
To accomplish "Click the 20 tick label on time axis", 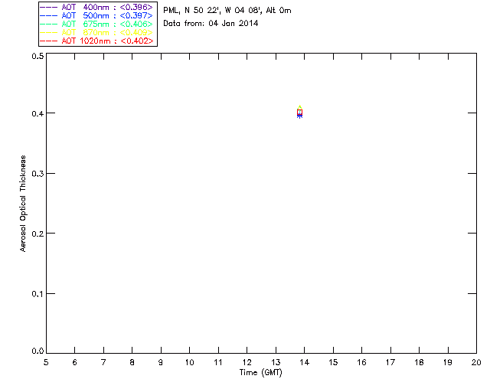I will [x=475, y=362].
